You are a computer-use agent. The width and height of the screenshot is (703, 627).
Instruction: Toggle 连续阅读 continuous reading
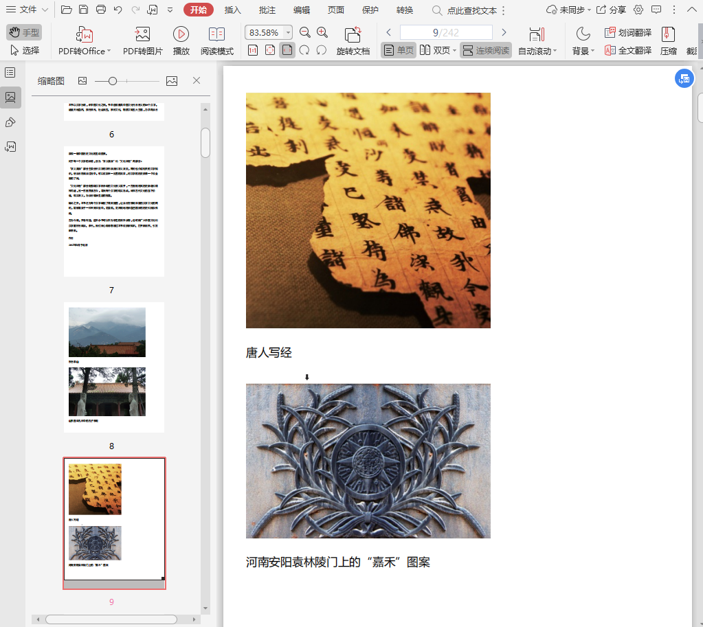click(486, 50)
